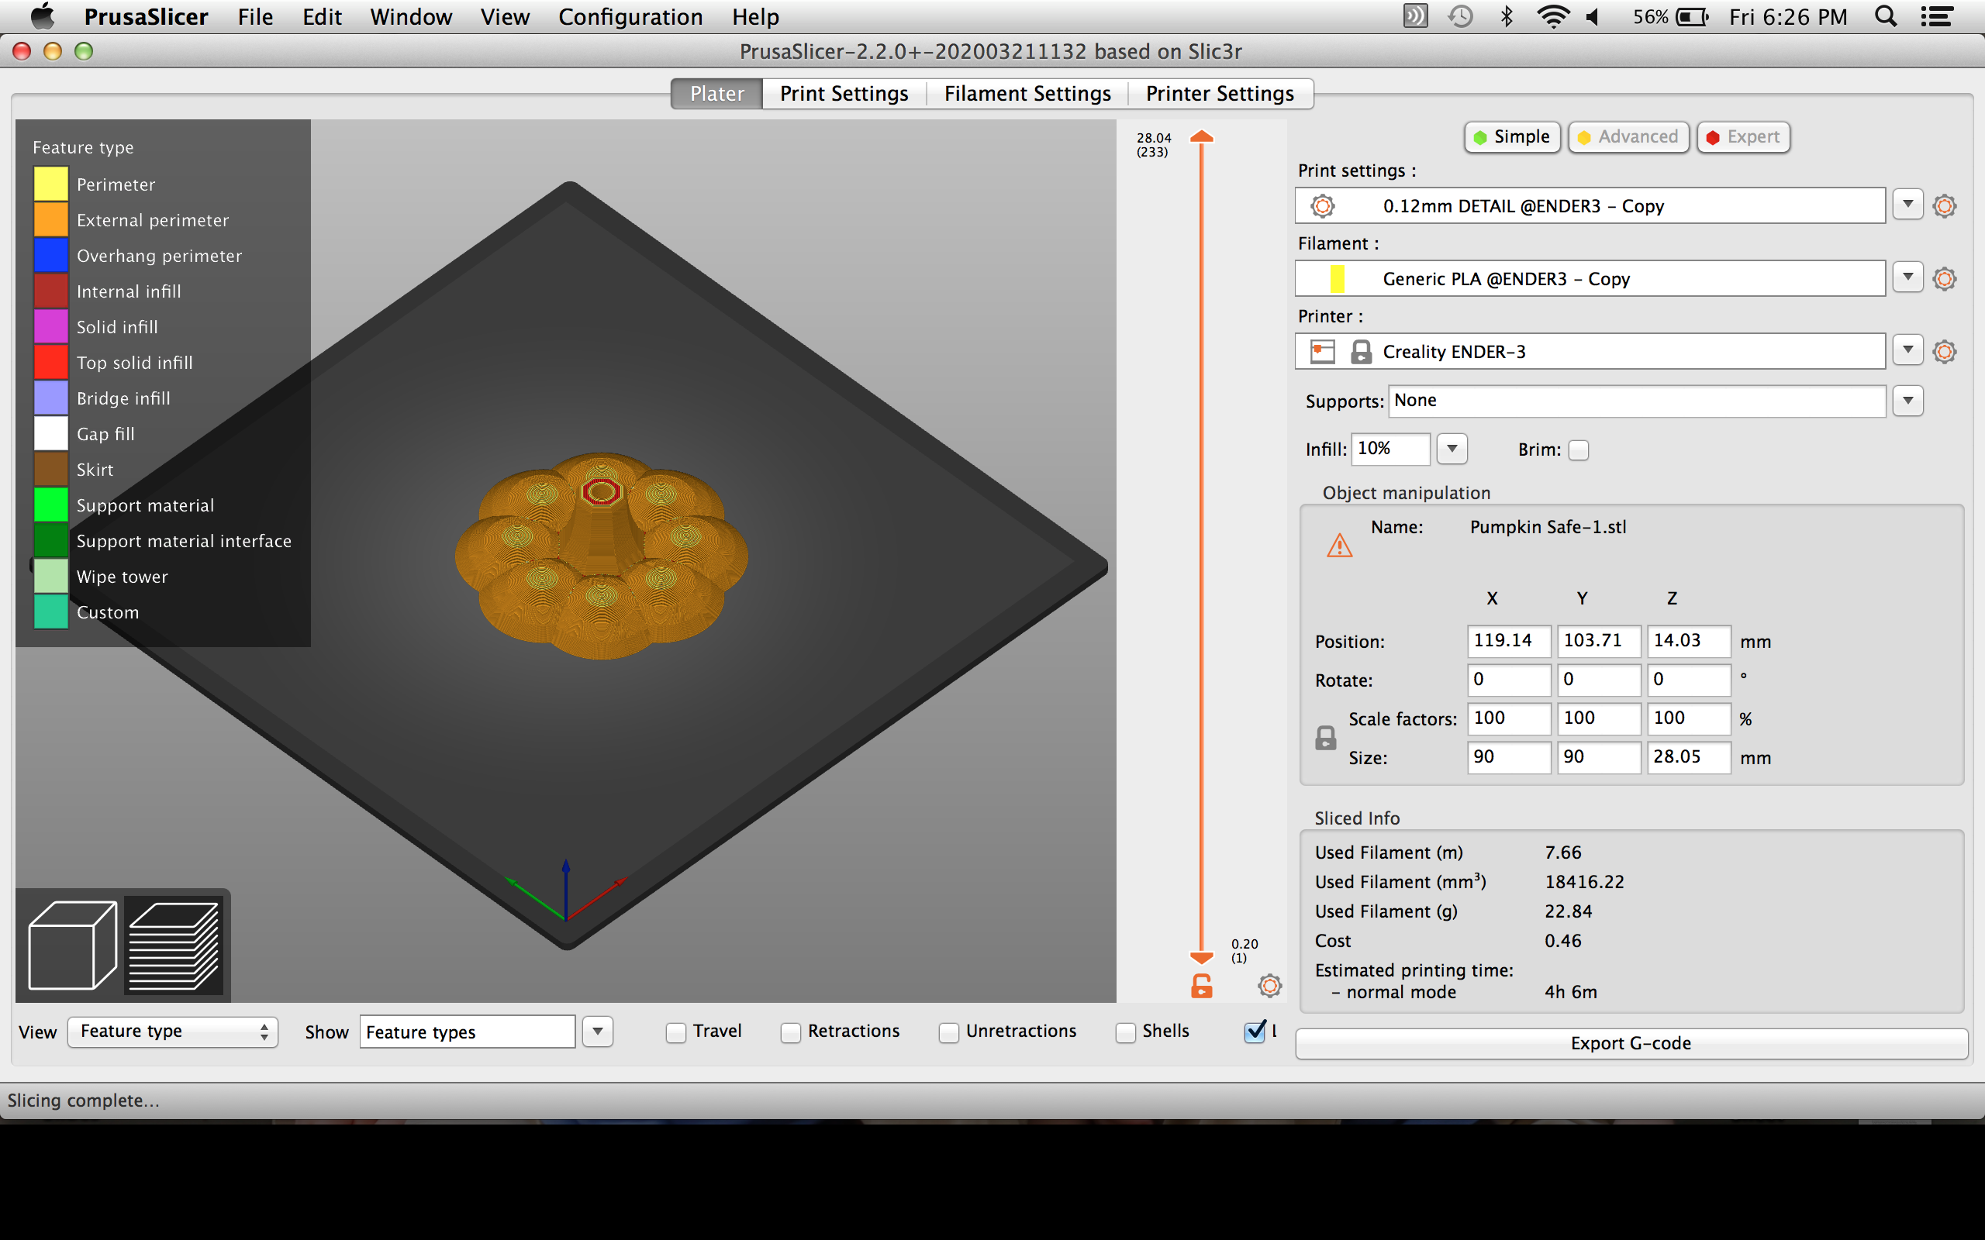Enable Shells checkbox
The image size is (1985, 1240).
coord(1125,1032)
